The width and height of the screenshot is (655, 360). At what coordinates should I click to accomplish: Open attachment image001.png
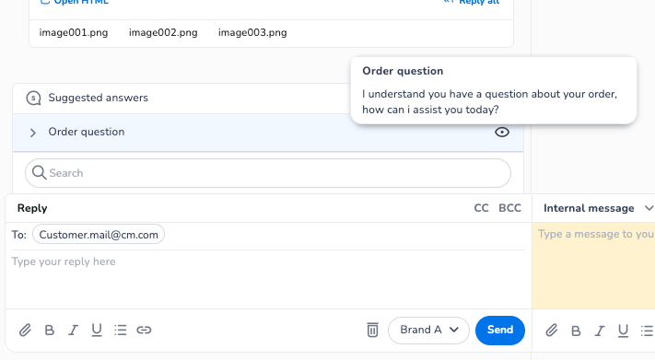pyautogui.click(x=74, y=32)
